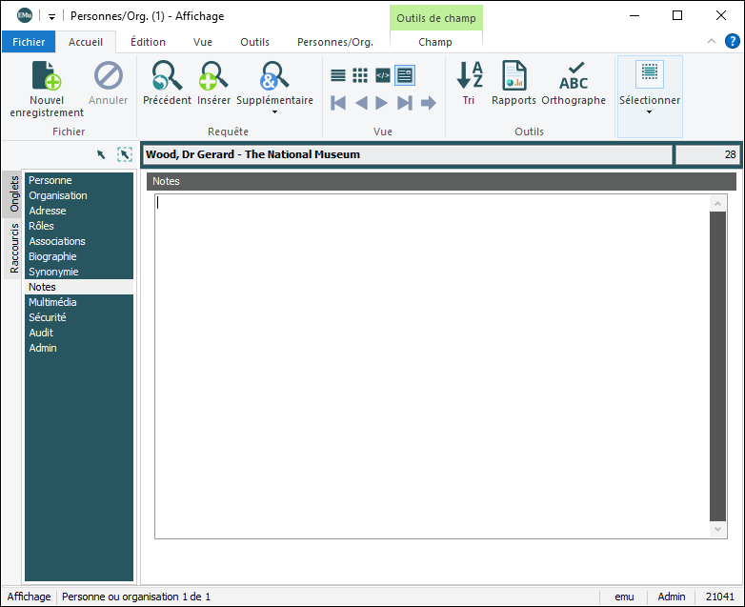745x607 pixels.
Task: Switch to list view icon
Action: (x=338, y=75)
